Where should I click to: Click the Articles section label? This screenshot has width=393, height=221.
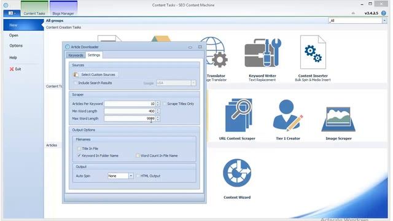point(52,145)
